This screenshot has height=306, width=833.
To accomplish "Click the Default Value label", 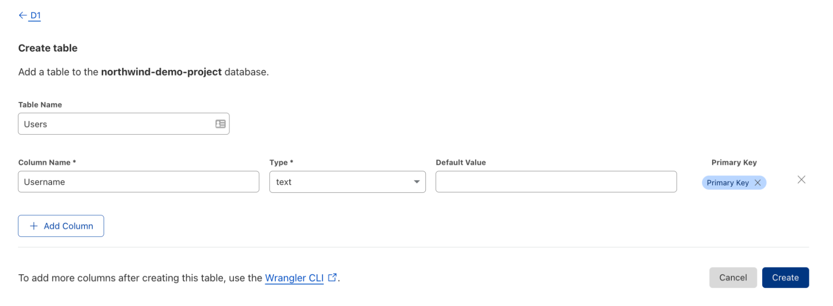I will pos(460,163).
